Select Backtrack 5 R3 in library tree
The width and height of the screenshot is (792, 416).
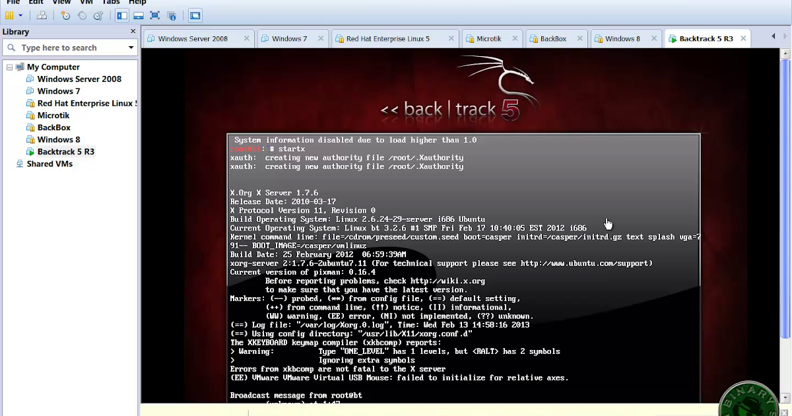(66, 151)
